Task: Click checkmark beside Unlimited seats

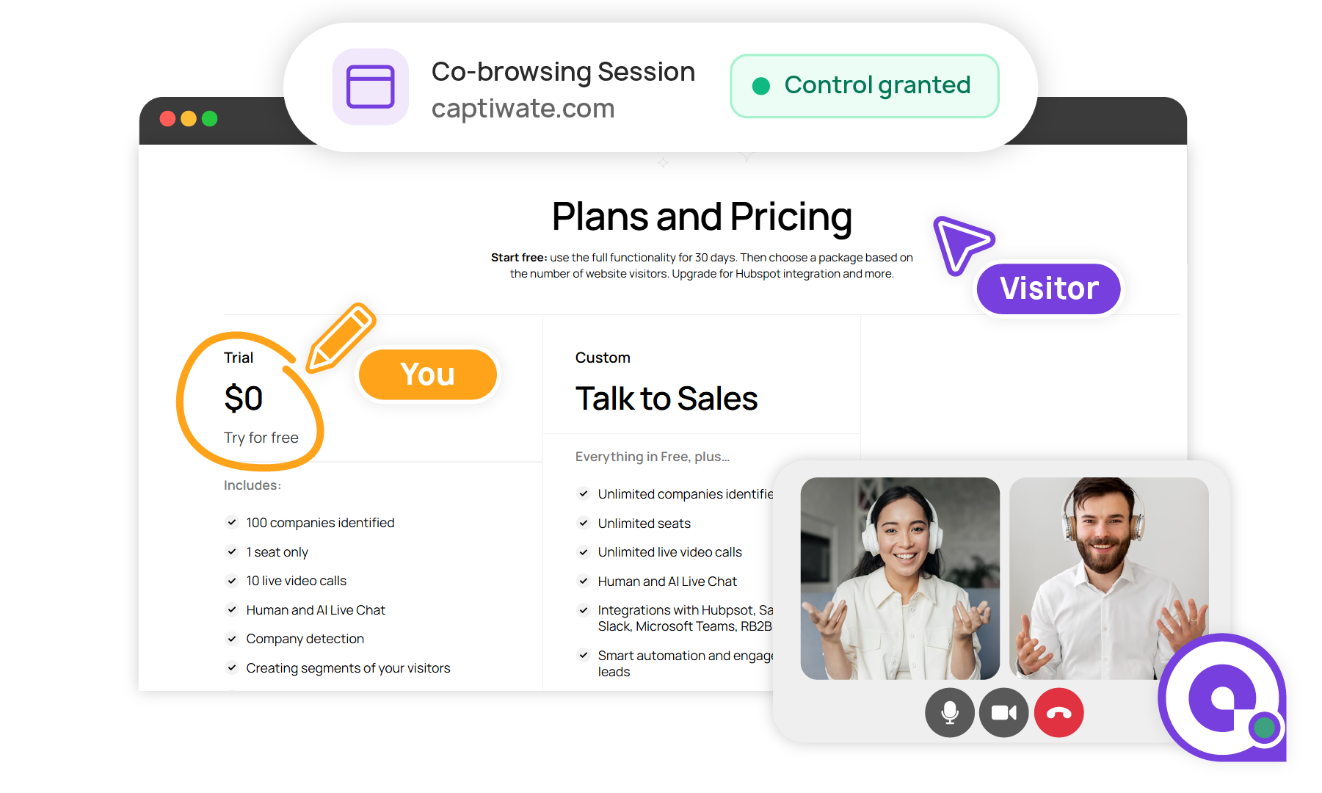Action: pos(584,523)
